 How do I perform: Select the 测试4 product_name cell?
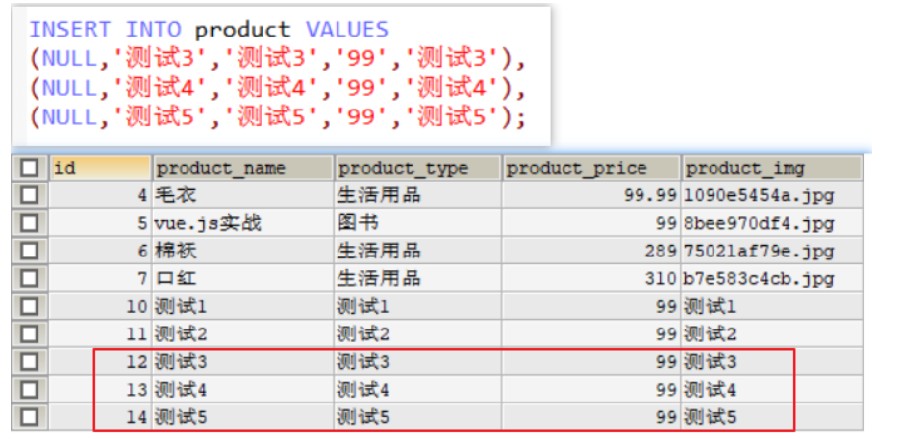243,390
